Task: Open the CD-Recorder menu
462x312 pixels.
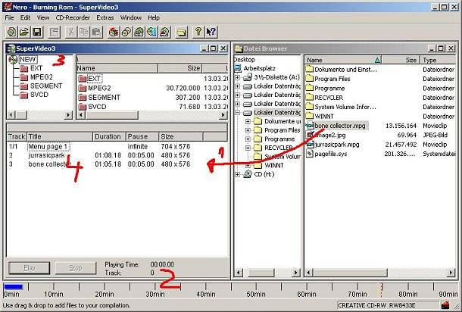Action: (73, 17)
